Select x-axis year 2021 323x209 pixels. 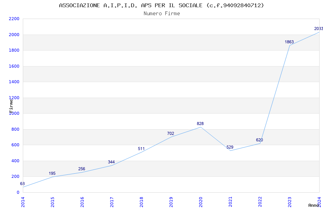231,202
